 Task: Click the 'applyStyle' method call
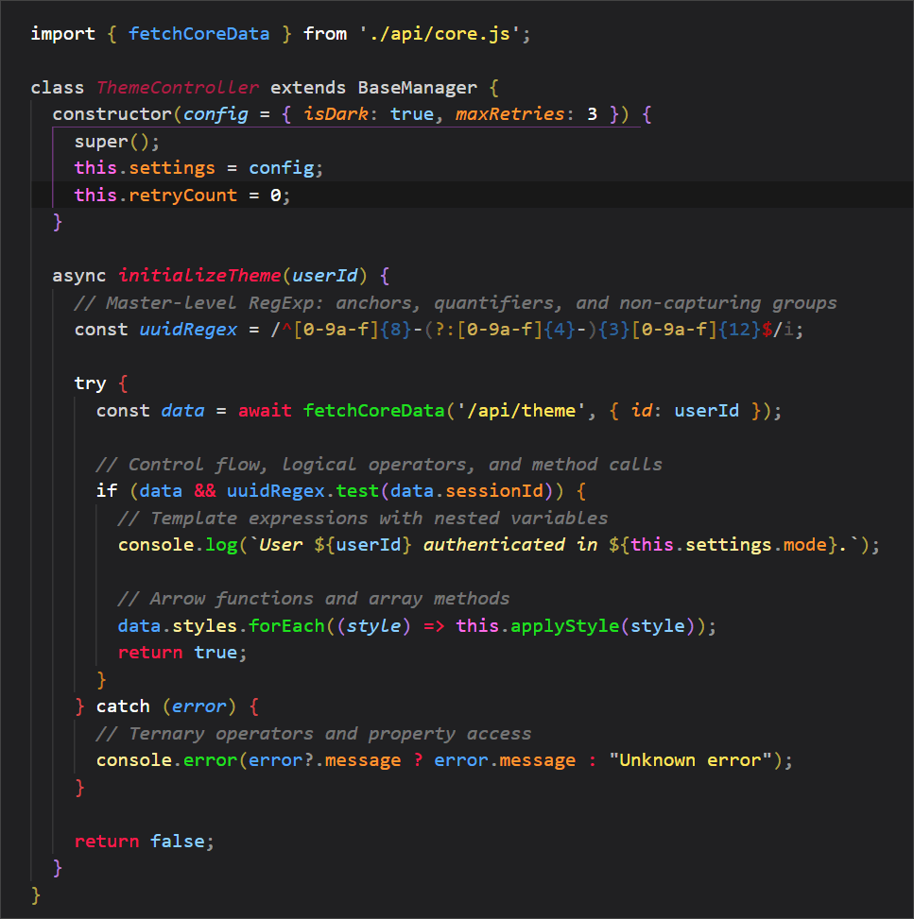click(565, 625)
